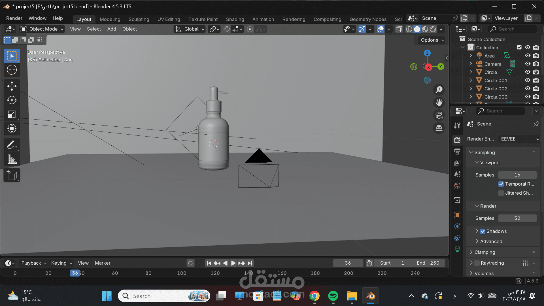Viewport: 544px width, 306px height.
Task: Disable the Shadows checkbox
Action: pos(483,231)
